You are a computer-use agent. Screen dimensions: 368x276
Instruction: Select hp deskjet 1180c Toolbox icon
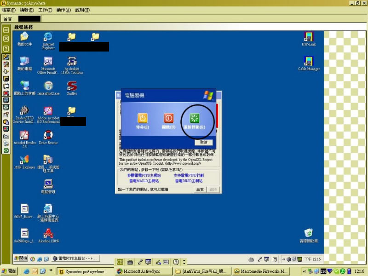click(72, 65)
